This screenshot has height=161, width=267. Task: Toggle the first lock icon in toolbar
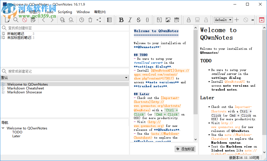click(x=189, y=20)
